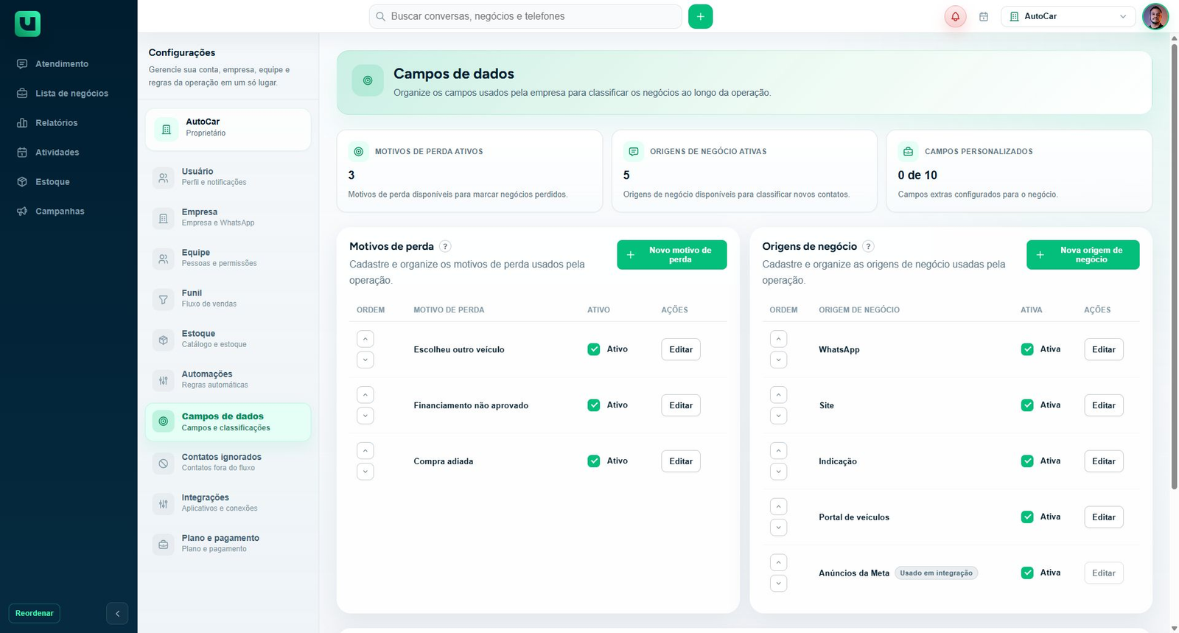Open Automações settings
Viewport: 1179px width, 633px height.
click(x=228, y=380)
